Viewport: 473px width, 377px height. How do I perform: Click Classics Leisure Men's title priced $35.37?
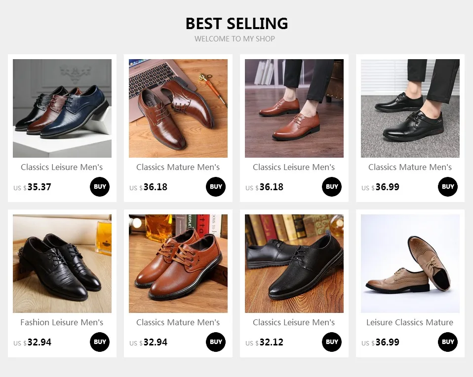[x=62, y=167]
